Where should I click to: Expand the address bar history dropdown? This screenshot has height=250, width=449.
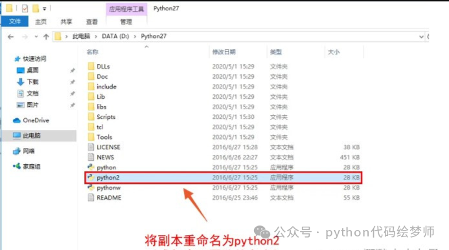pos(421,37)
